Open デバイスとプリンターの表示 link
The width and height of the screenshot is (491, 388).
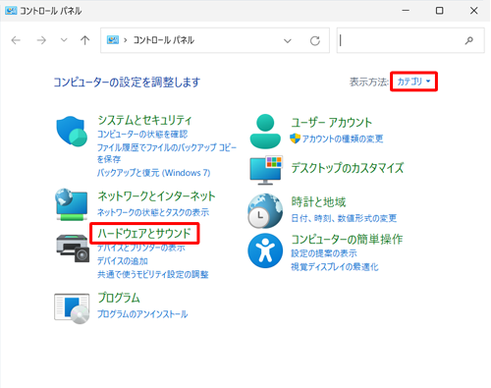point(141,248)
